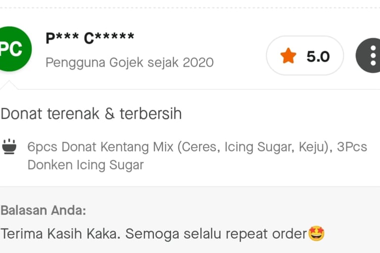This screenshot has width=380, height=253.
Task: Click the "5.0" score number
Action: coord(318,56)
